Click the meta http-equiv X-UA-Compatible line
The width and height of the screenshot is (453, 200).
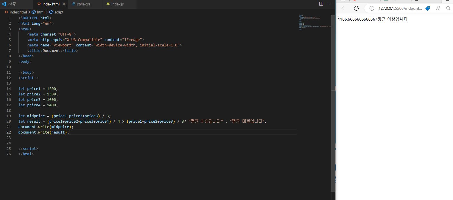click(x=86, y=40)
